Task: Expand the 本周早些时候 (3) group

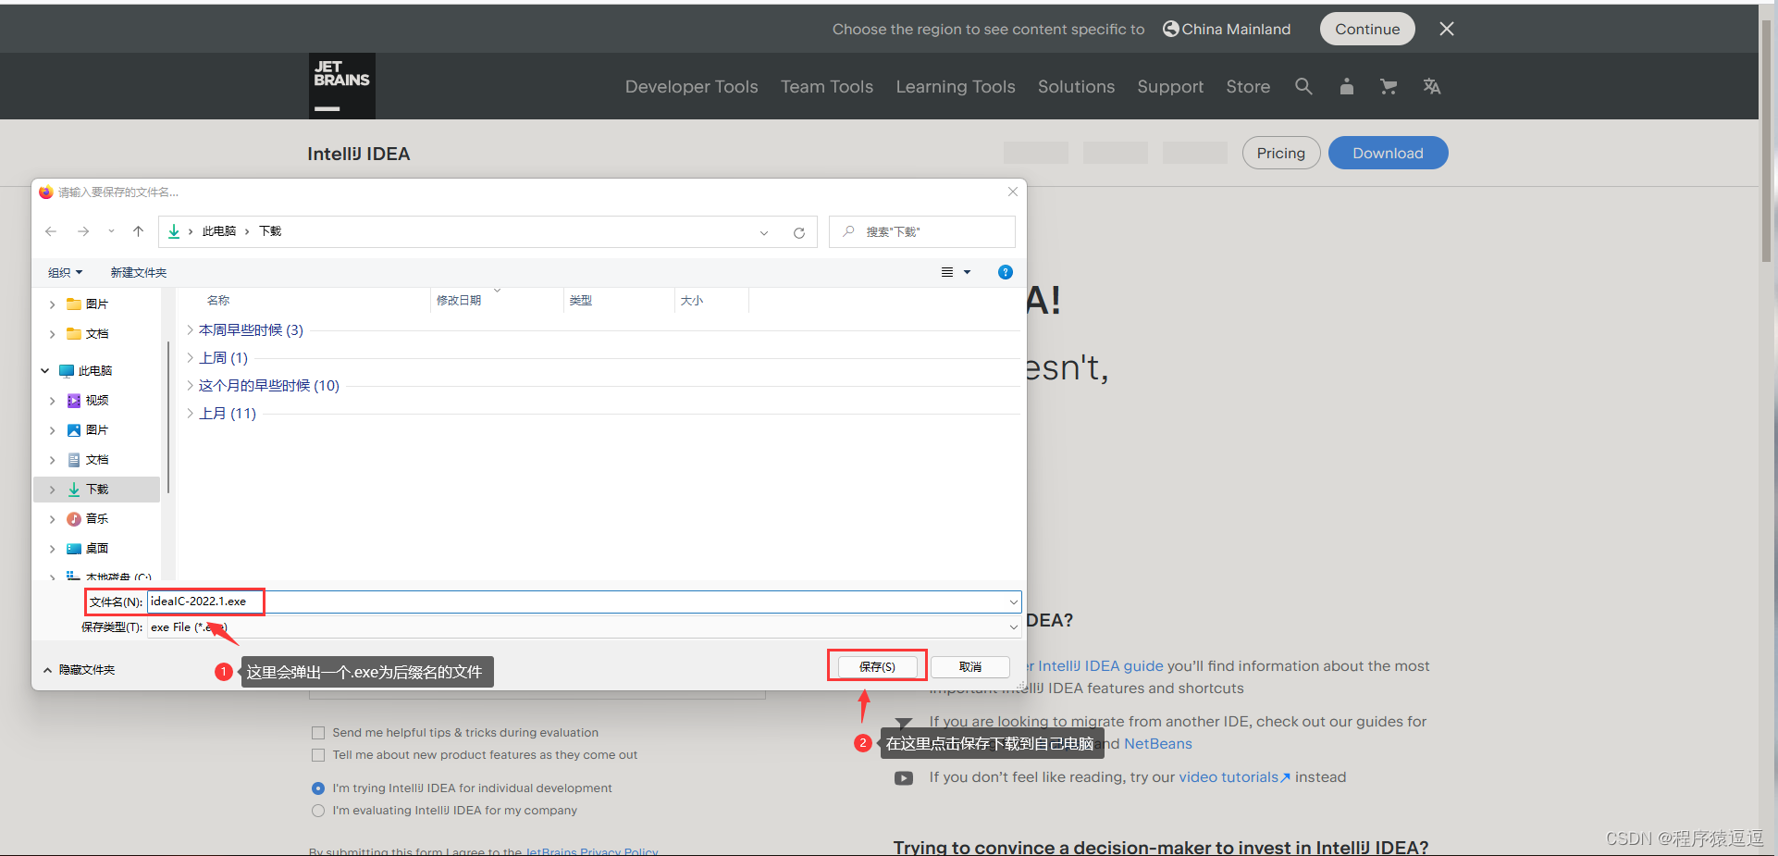Action: [191, 329]
